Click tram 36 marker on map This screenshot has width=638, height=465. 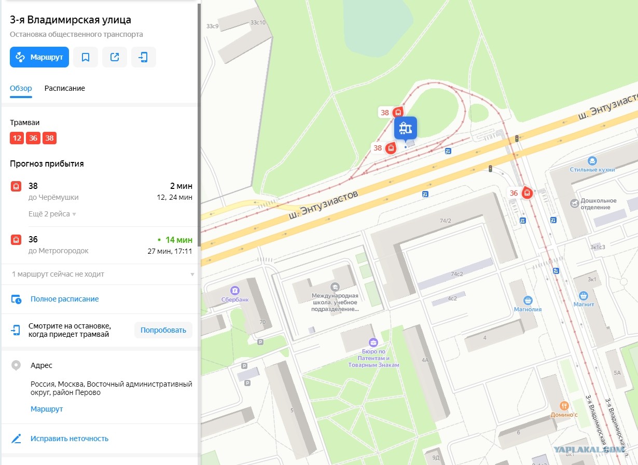tap(527, 193)
